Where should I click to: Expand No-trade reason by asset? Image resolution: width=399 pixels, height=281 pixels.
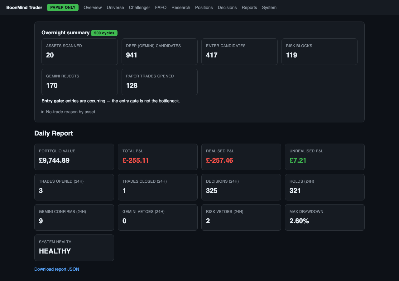pos(68,112)
